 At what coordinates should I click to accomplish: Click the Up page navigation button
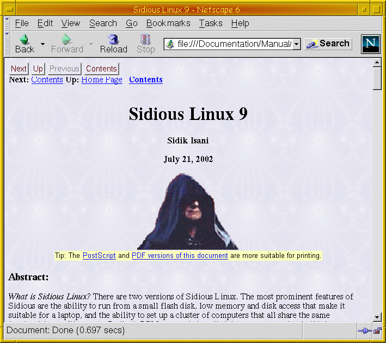point(38,69)
